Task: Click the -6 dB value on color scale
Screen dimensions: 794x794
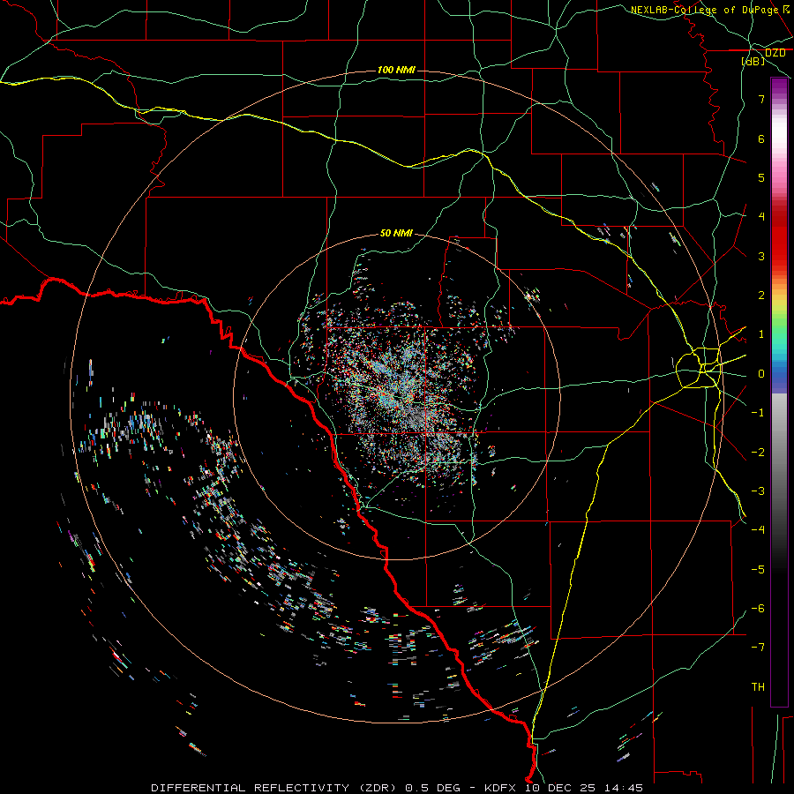Action: tap(758, 609)
